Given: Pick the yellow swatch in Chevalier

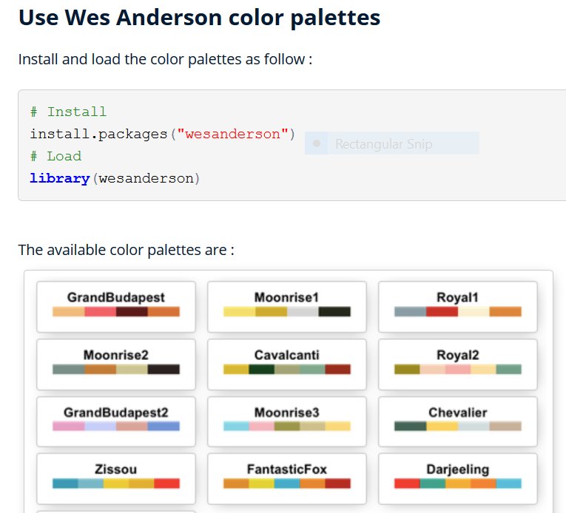Looking at the screenshot, I should [x=442, y=426].
